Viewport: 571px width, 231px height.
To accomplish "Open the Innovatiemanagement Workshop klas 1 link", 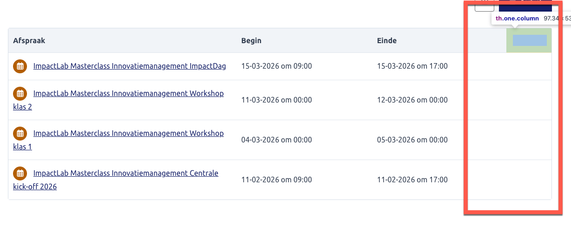I will (128, 133).
